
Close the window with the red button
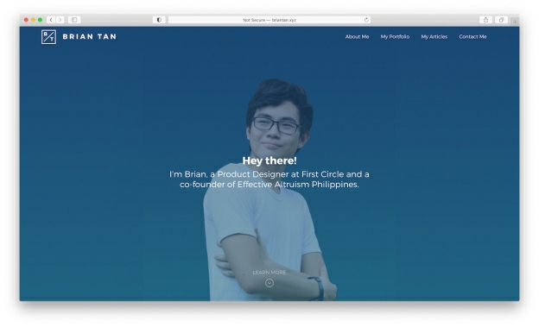pos(26,20)
